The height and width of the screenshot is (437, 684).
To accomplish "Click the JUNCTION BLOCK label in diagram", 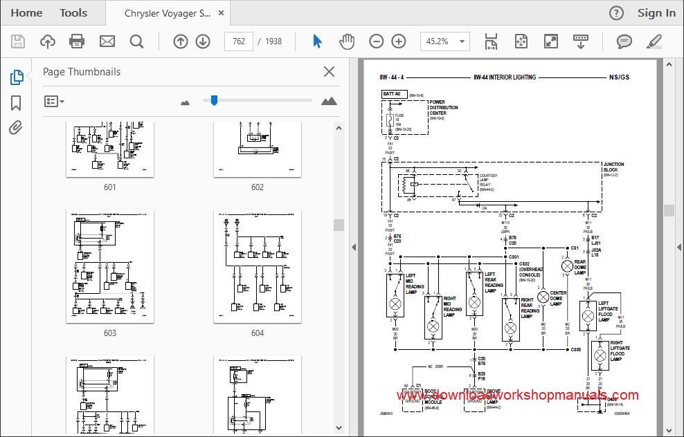I will coord(614,167).
